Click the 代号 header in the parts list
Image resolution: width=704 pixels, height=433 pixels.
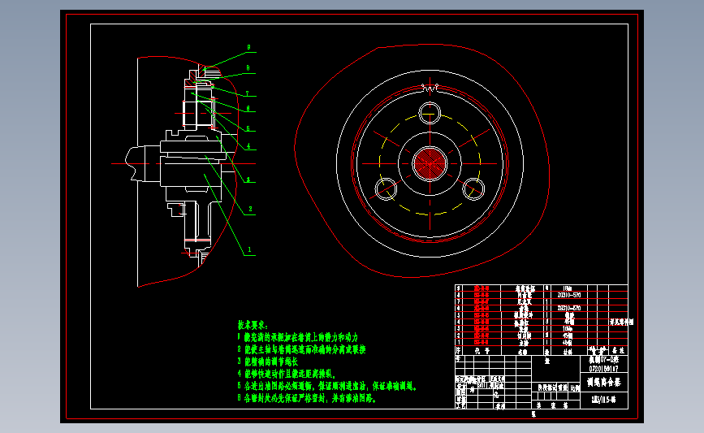tap(482, 351)
